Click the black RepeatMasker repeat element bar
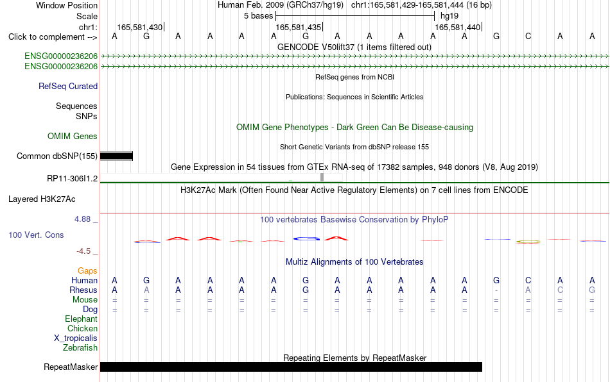This screenshot has width=610, height=382. click(x=291, y=367)
